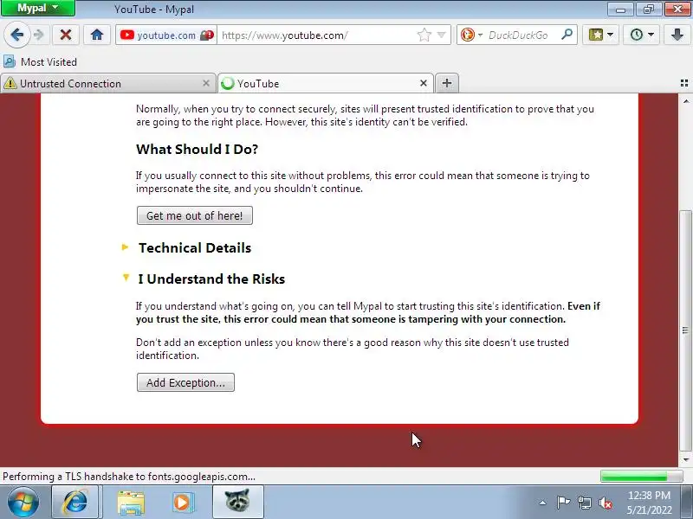
Task: Open the History clock button
Action: click(642, 35)
